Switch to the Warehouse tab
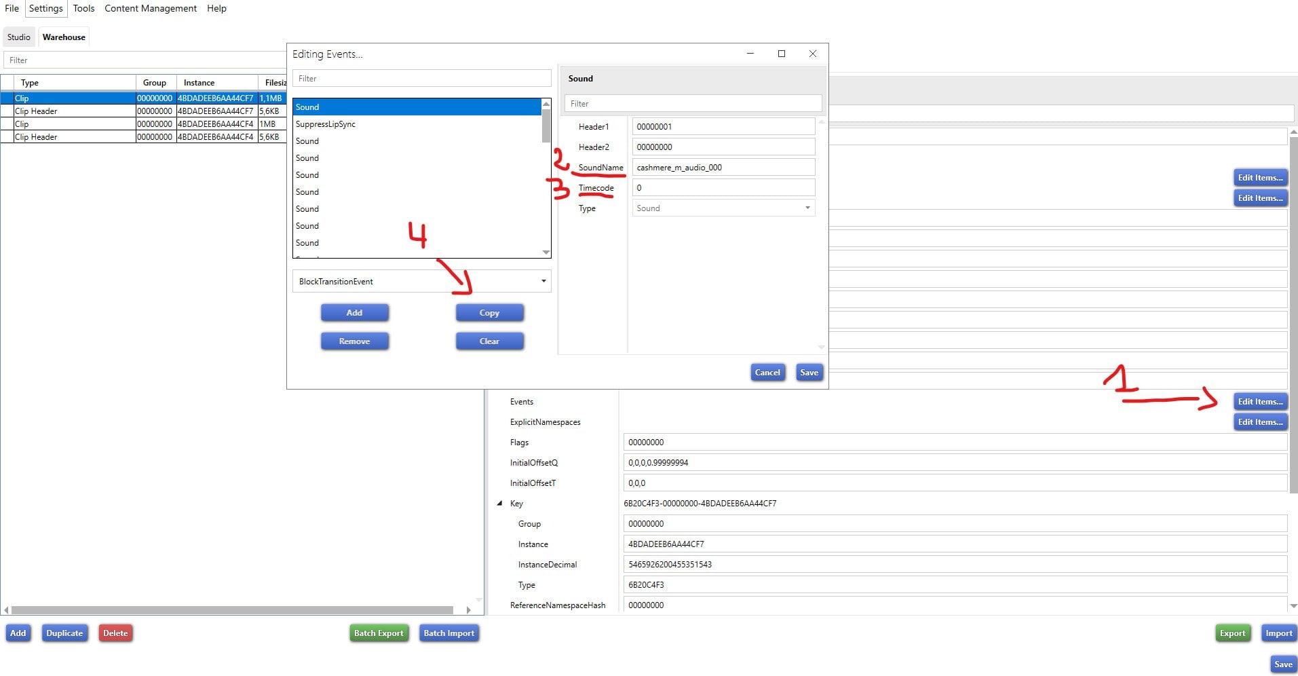 pos(64,37)
